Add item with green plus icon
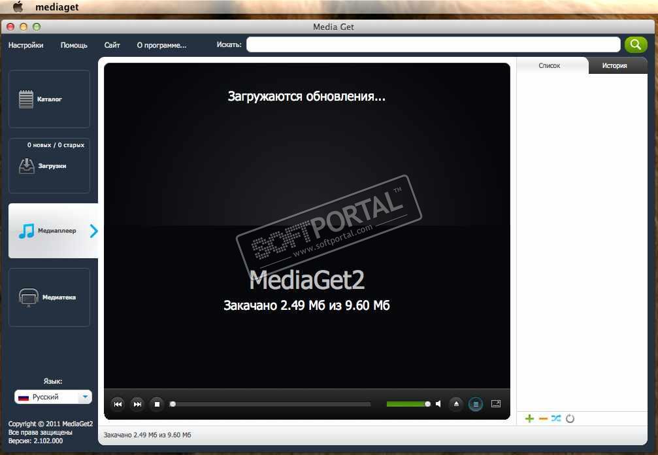The height and width of the screenshot is (455, 658). coord(529,418)
